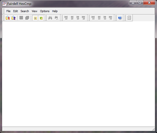Click the blue question mark help icon
This screenshot has width=157, height=133.
pos(120,18)
